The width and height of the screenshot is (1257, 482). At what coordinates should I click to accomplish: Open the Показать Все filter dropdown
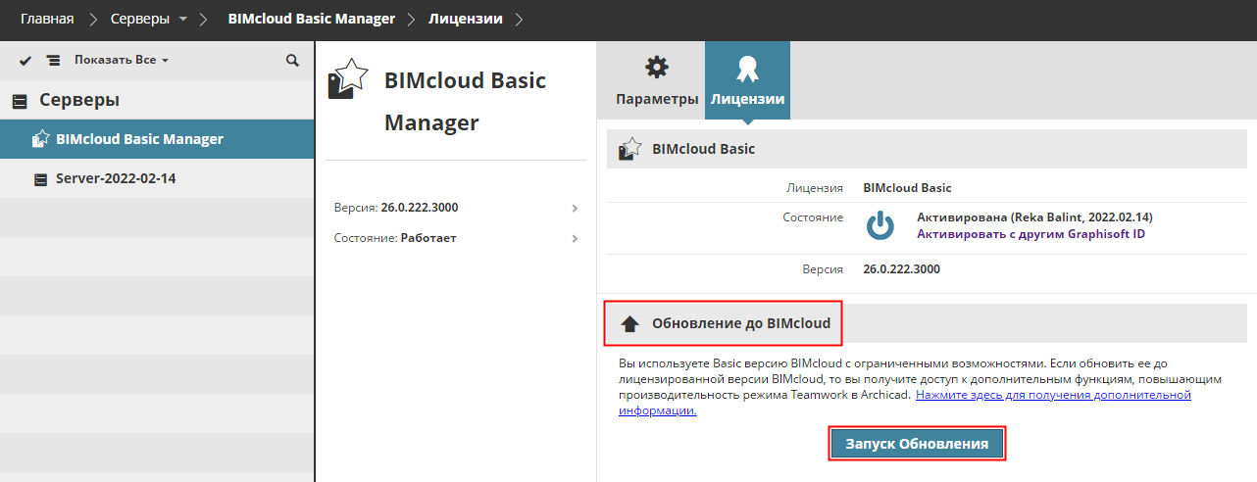pos(122,61)
